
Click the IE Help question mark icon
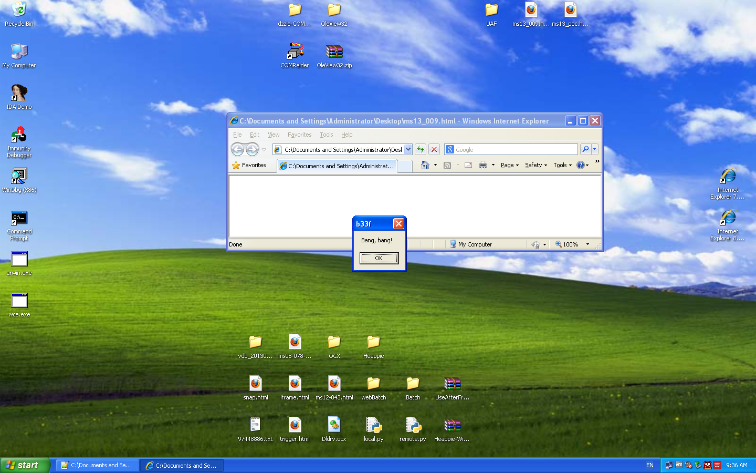click(x=580, y=165)
